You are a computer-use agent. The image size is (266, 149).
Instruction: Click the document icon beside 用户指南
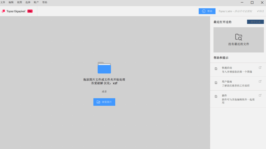click(216, 83)
